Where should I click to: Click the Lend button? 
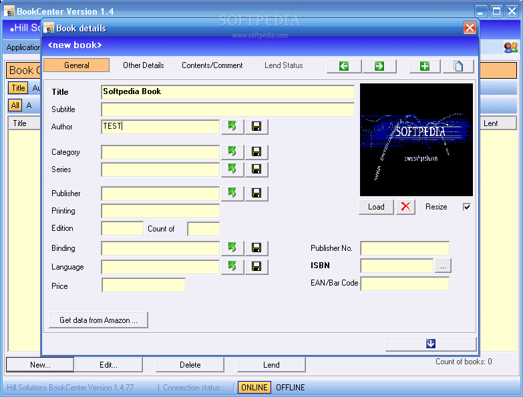click(271, 365)
